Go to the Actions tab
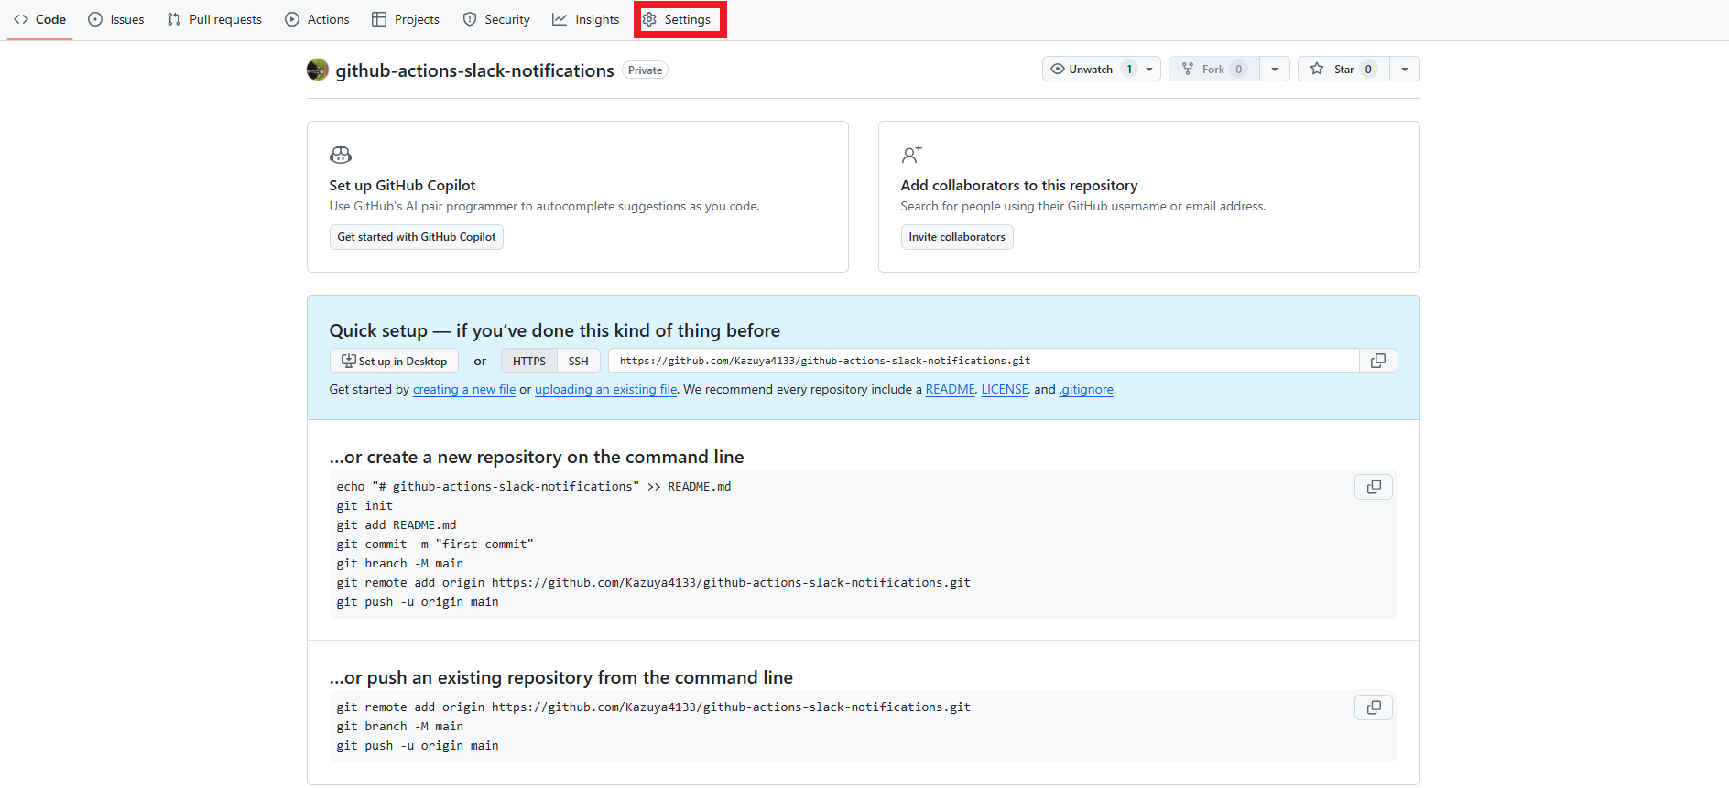The image size is (1729, 788). 318,19
